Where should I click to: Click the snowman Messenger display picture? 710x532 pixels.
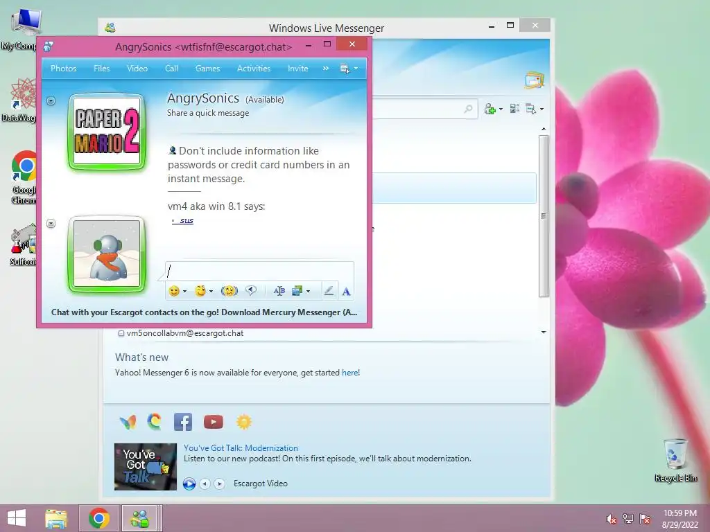[107, 254]
